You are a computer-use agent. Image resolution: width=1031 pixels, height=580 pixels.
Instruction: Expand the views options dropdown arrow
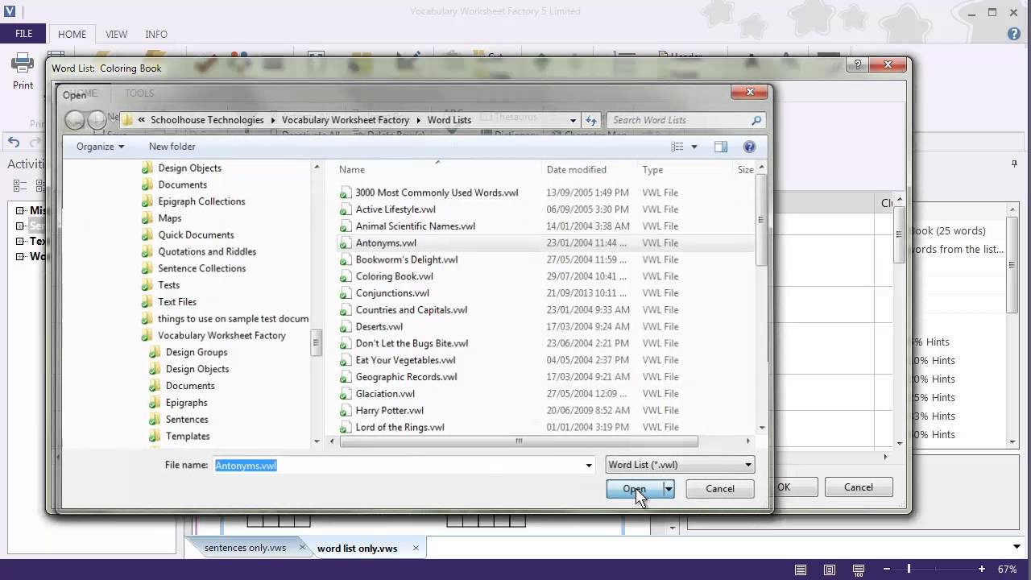tap(694, 147)
